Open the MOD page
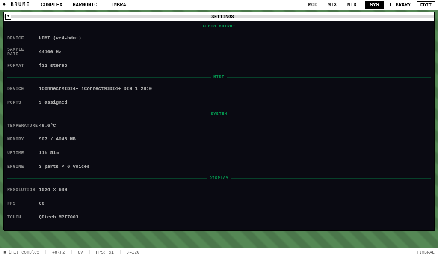Screen dimensions: 438x257 (x=313, y=5)
